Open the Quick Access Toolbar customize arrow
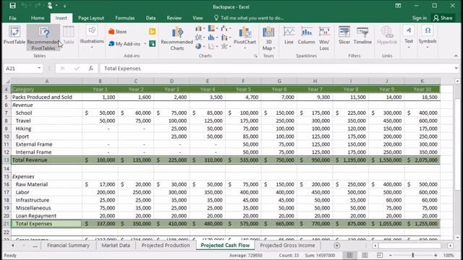This screenshot has width=463, height=260. click(64, 6)
